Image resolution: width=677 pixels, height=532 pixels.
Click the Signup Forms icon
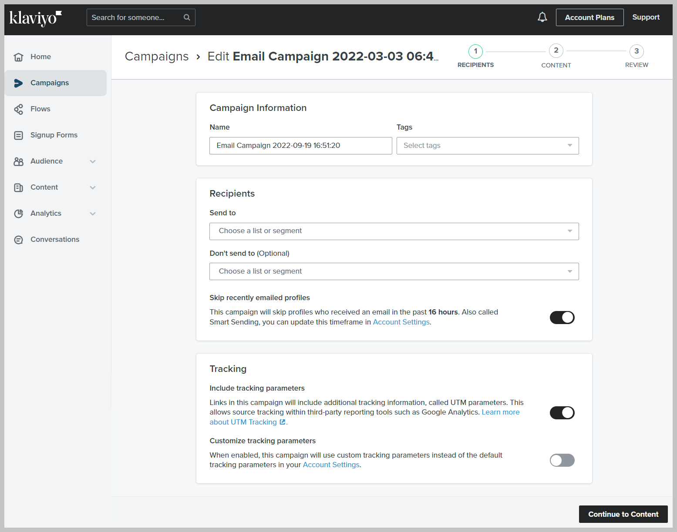18,135
